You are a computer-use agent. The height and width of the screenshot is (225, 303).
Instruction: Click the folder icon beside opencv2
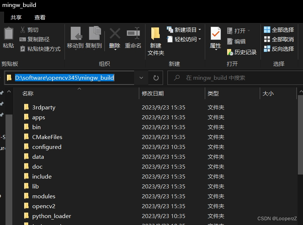pos(26,206)
